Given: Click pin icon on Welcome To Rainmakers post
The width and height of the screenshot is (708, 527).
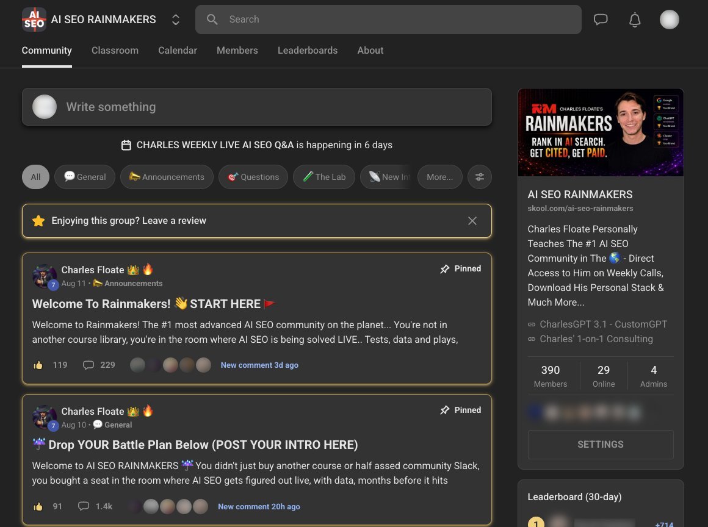Looking at the screenshot, I should tap(445, 269).
